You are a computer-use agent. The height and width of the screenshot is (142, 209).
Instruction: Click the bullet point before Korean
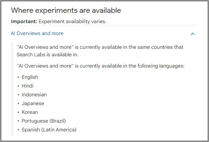18,112
